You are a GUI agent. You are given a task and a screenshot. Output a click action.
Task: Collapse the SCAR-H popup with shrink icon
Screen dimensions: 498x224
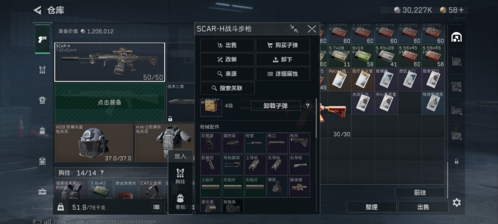point(294,29)
